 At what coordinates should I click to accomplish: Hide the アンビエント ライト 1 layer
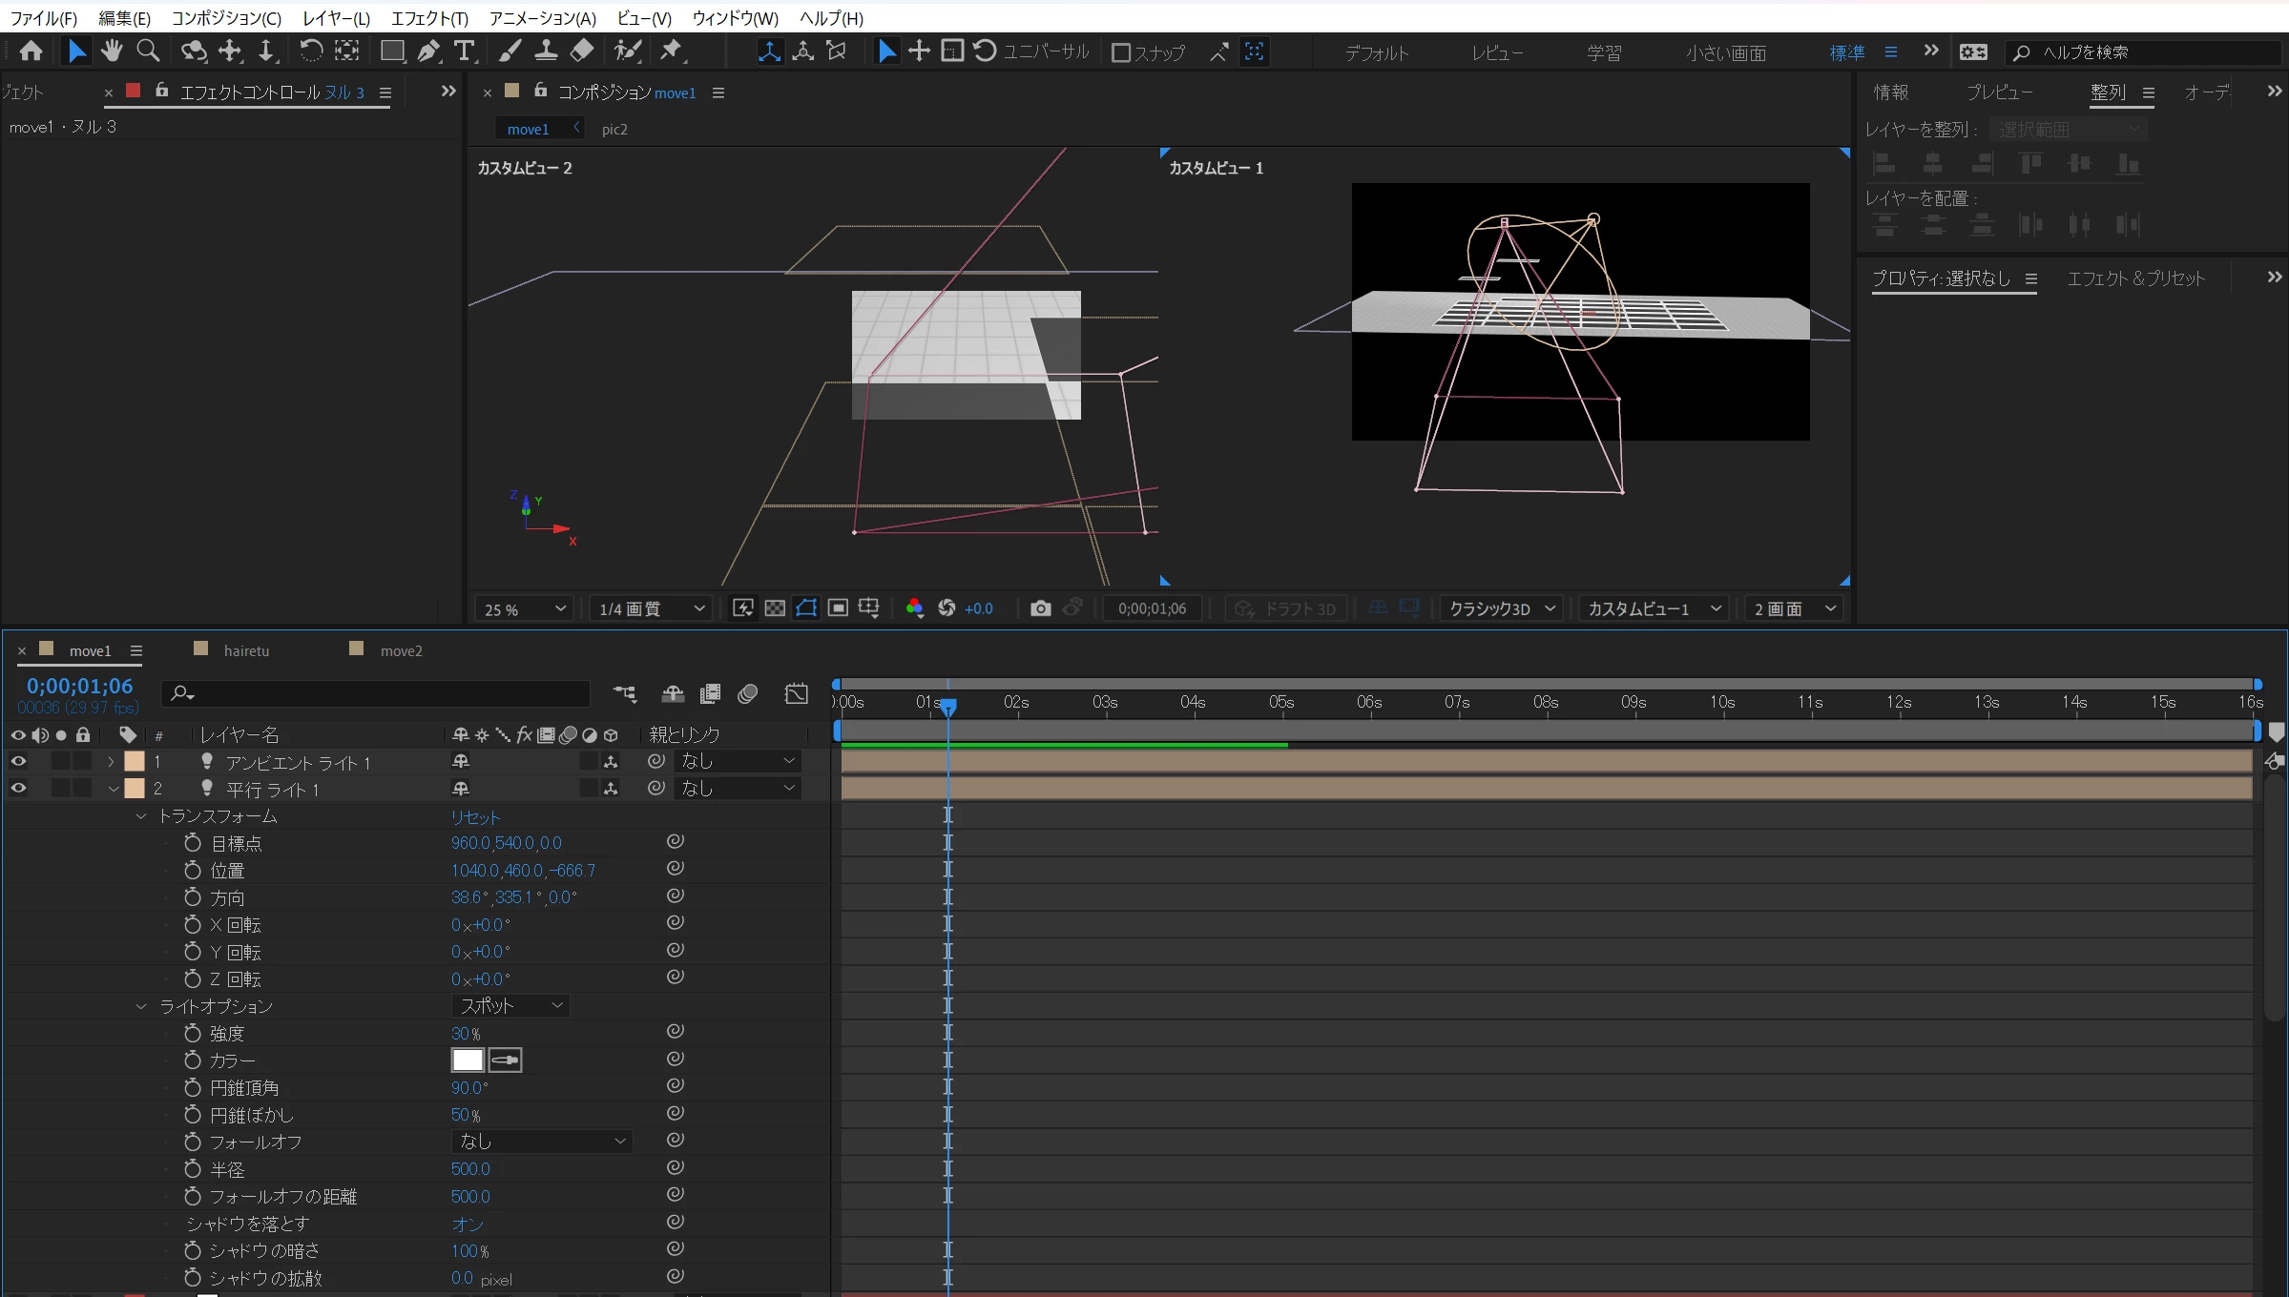click(x=18, y=761)
